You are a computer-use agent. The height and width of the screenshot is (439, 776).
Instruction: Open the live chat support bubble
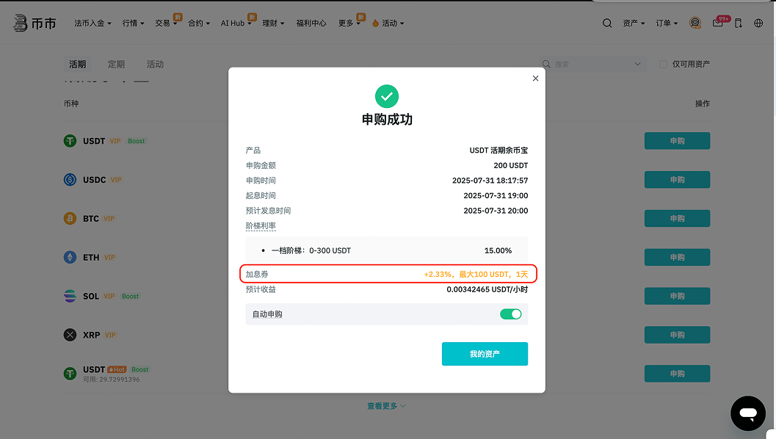click(747, 413)
